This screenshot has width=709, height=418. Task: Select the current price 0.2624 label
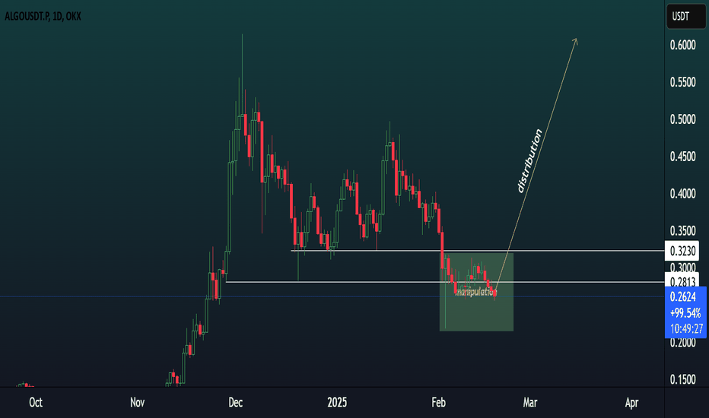click(x=683, y=296)
